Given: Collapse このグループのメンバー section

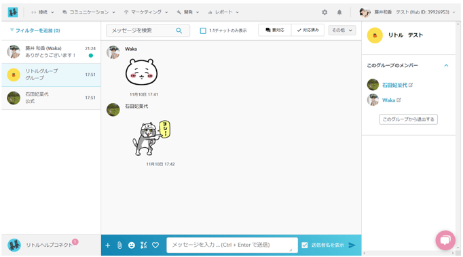Looking at the screenshot, I should pos(446,66).
